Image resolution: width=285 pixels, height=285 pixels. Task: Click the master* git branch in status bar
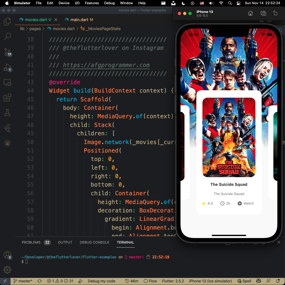click(23, 281)
